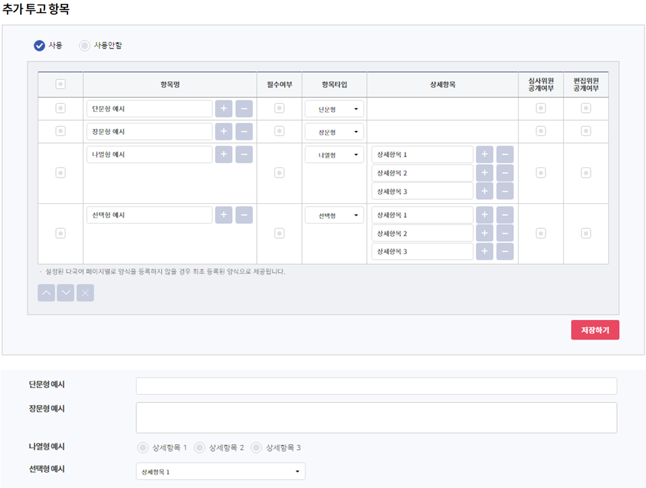Click plus icon beside 단문형 예시 item name
This screenshot has height=488, width=646.
point(223,109)
